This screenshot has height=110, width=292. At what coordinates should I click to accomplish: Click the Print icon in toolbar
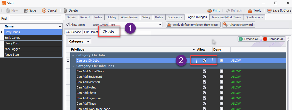pos(209,10)
